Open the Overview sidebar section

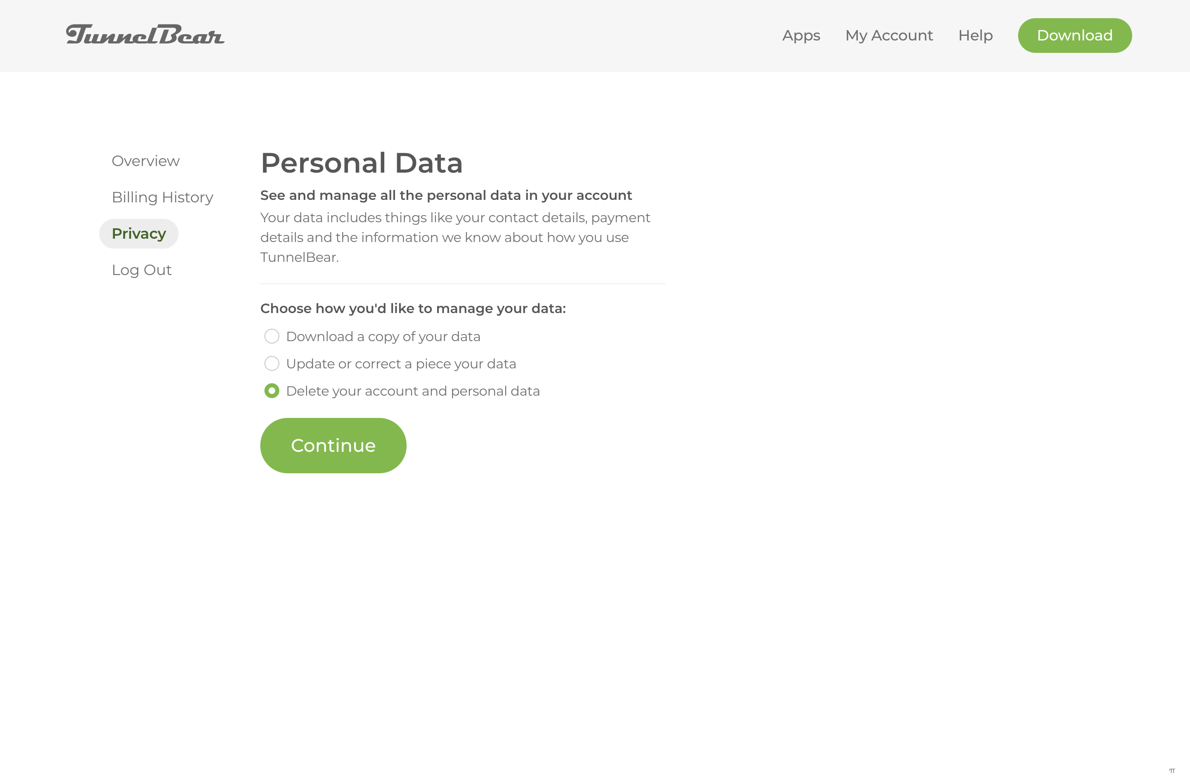tap(145, 161)
